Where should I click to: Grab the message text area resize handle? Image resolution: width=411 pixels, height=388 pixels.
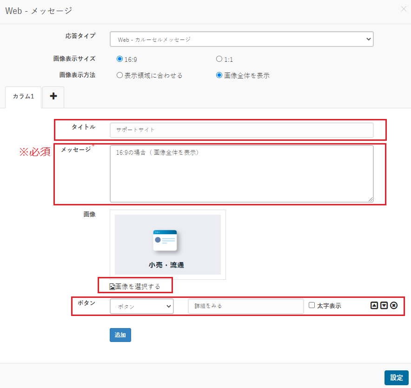click(371, 200)
